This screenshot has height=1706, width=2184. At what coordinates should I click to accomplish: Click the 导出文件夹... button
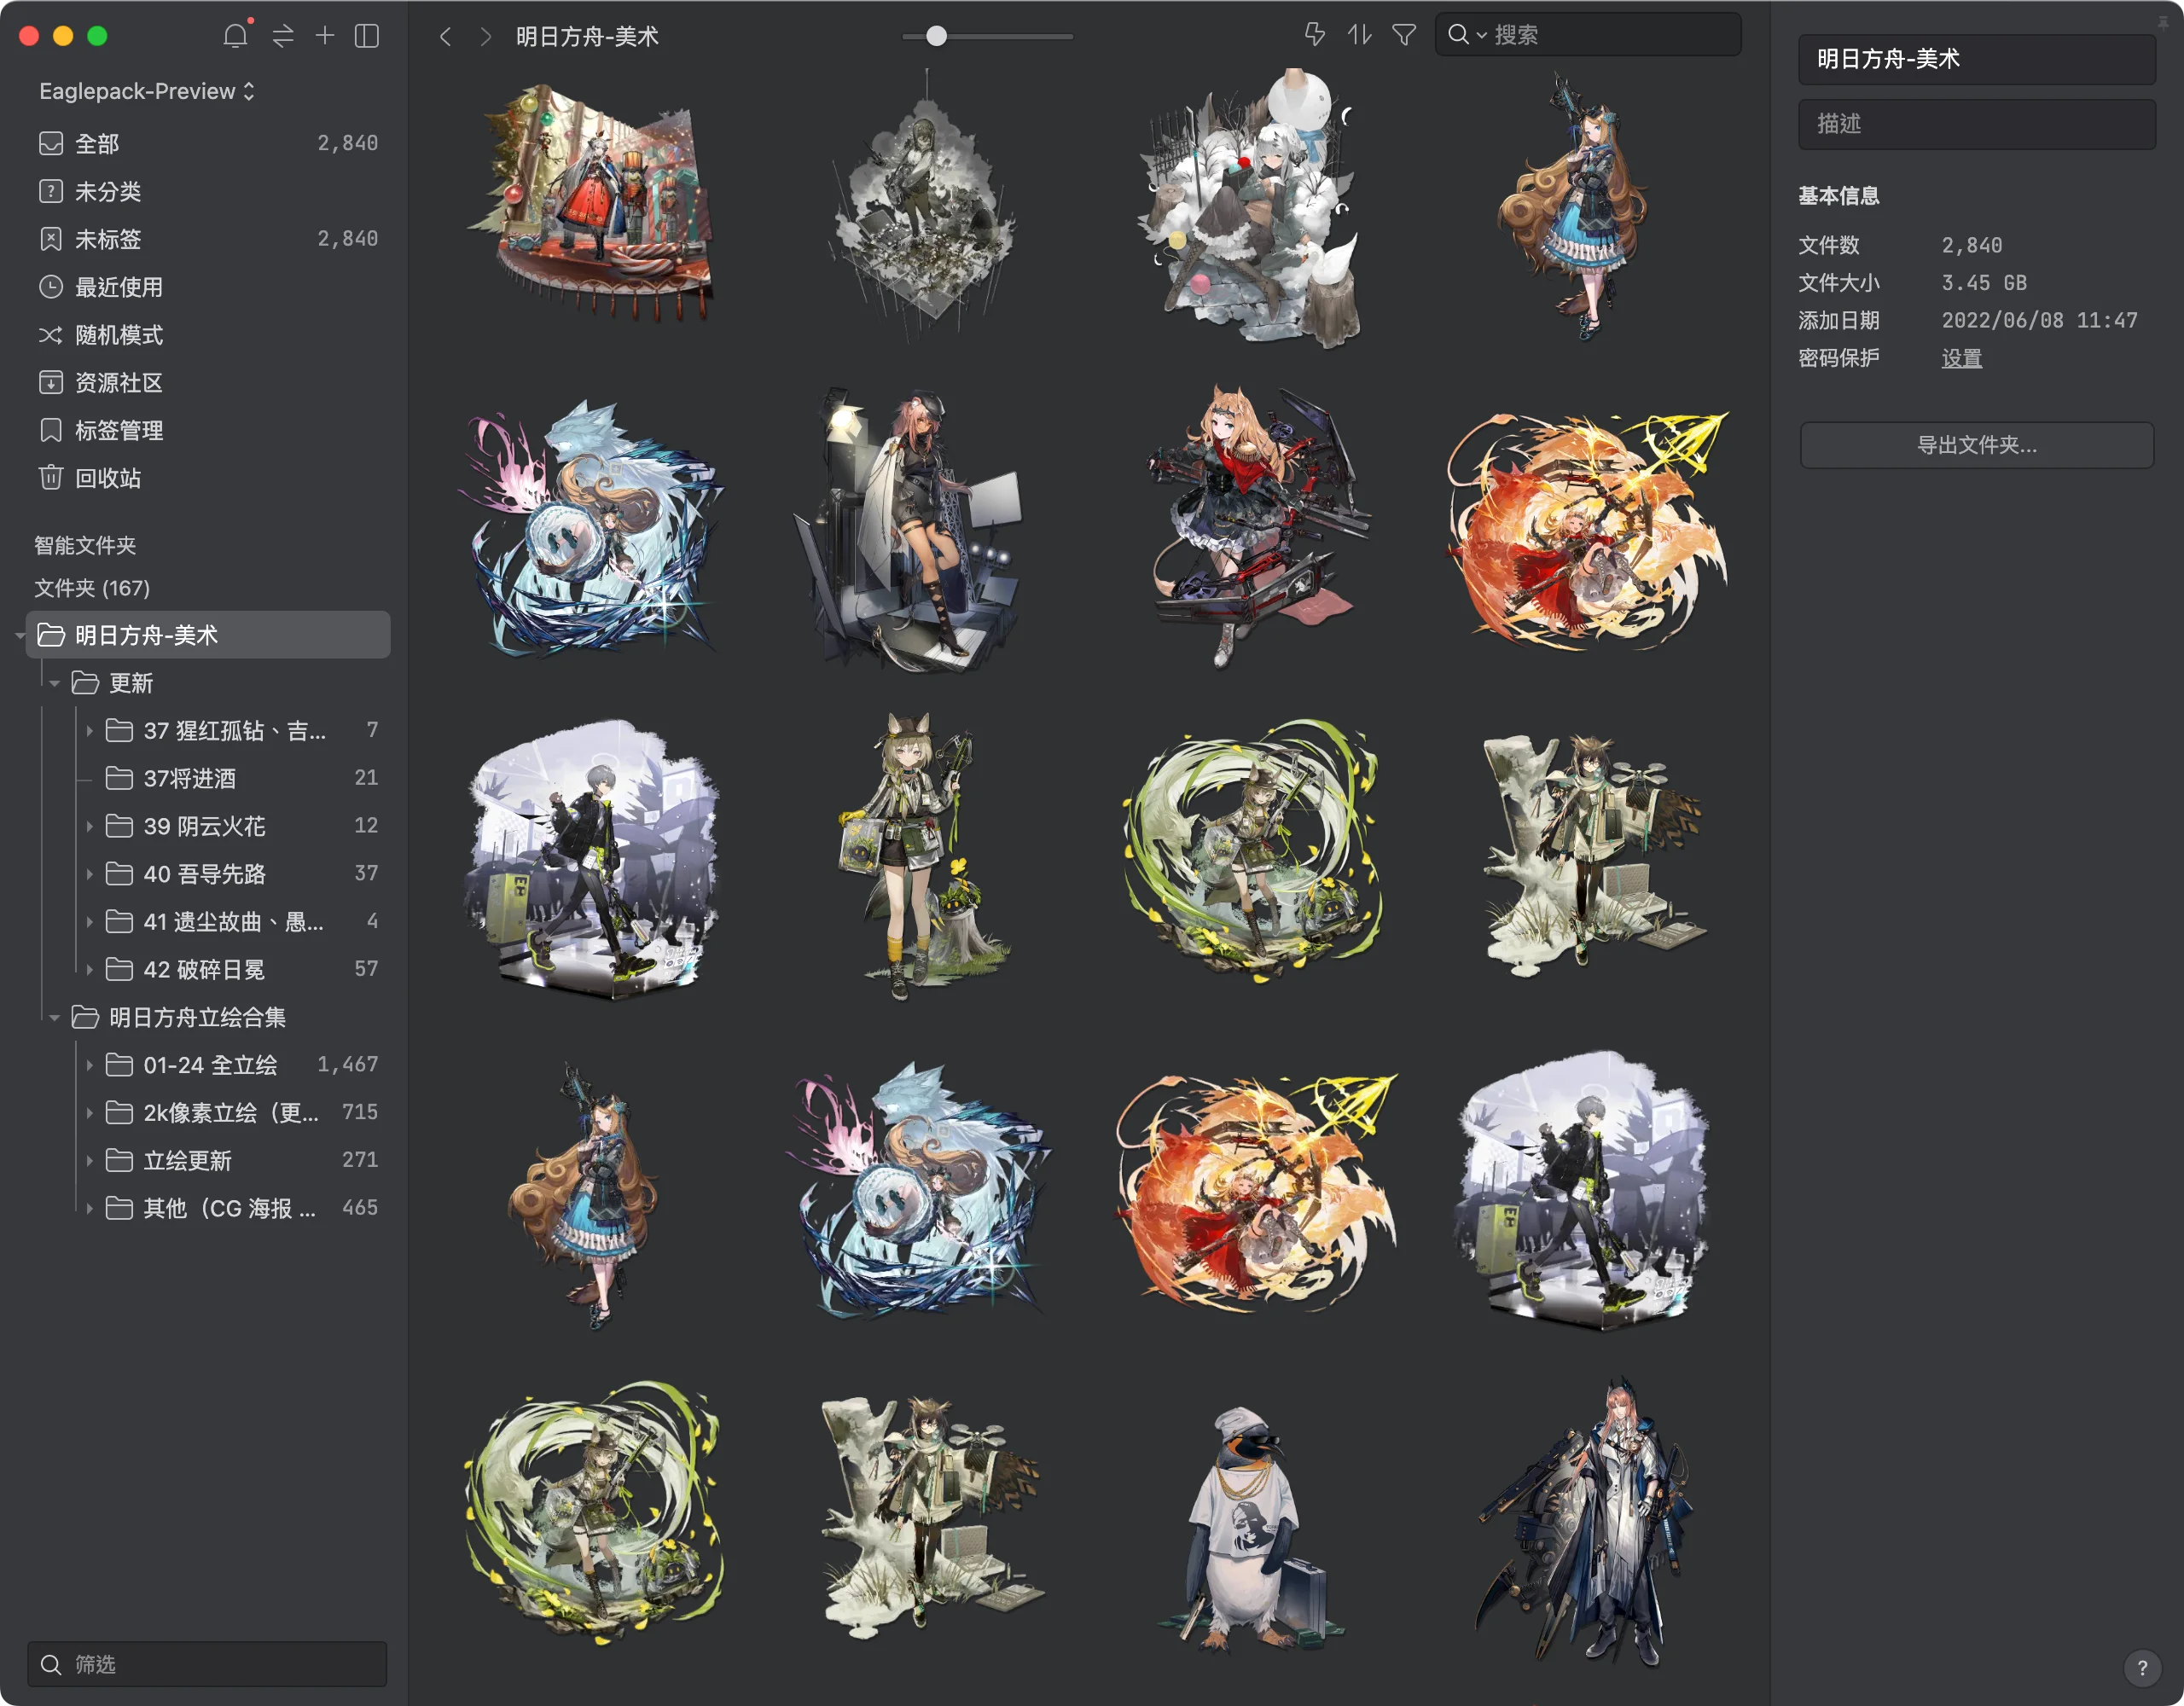click(x=1976, y=445)
